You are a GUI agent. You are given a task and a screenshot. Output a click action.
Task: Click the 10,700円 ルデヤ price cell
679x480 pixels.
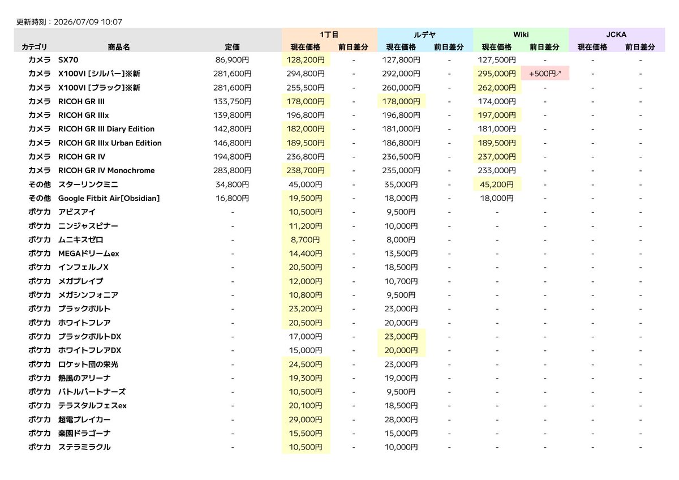tap(401, 281)
